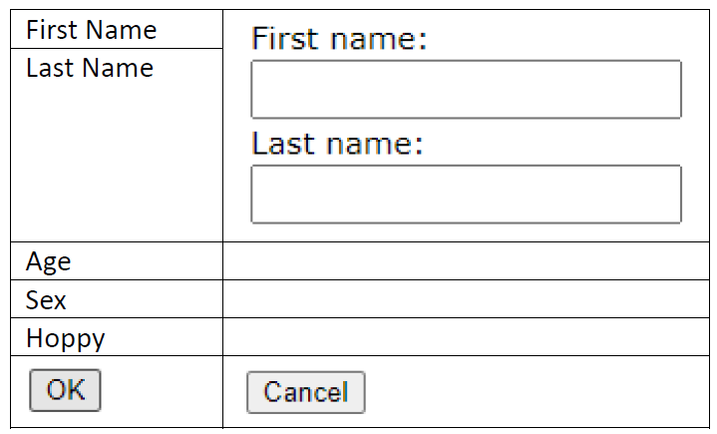Click the empty cell beside Age
717x434 pixels.
click(x=465, y=261)
